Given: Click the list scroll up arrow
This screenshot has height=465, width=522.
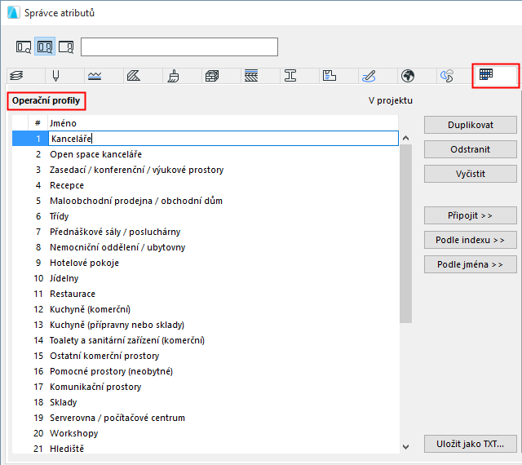Looking at the screenshot, I should [x=405, y=138].
